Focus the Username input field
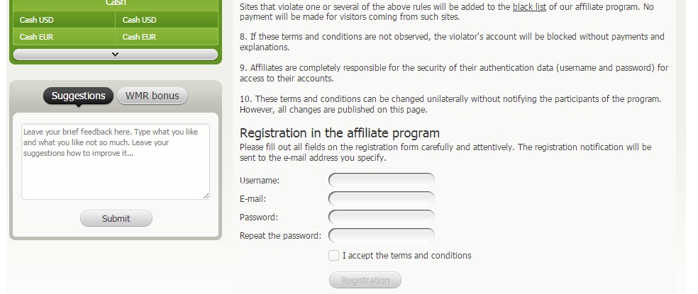 pyautogui.click(x=382, y=181)
